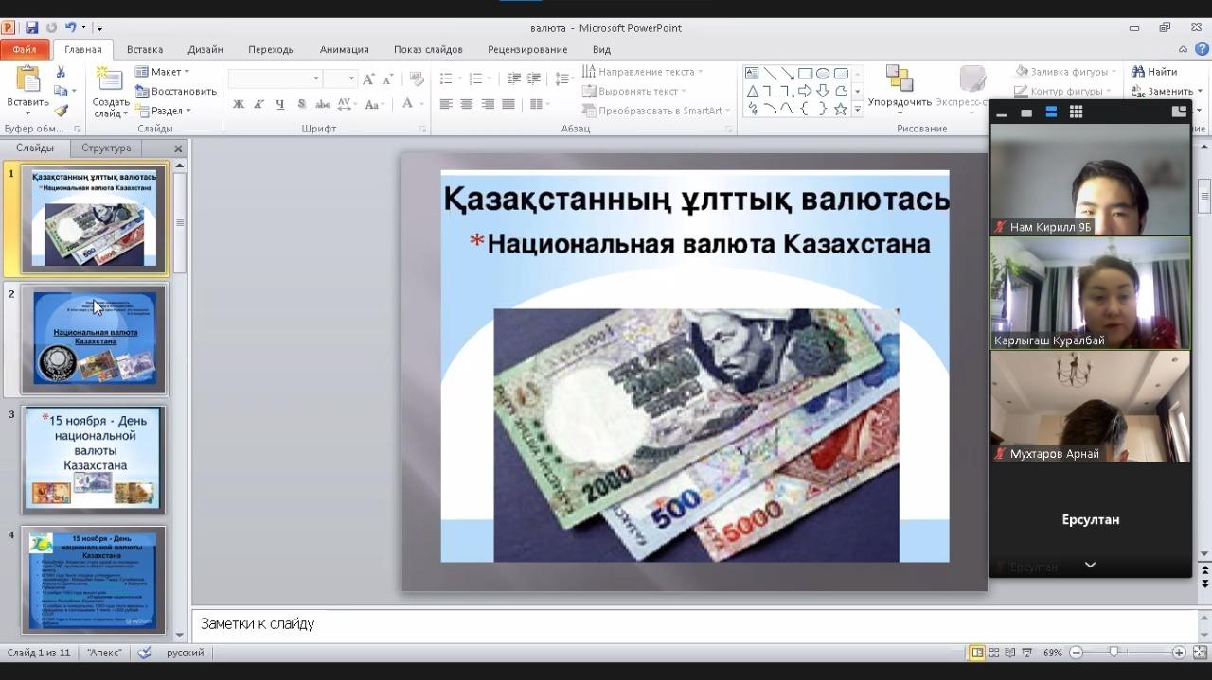1212x680 pixels.
Task: Click the zoom-in plus button on zoom slider
Action: point(1179,653)
